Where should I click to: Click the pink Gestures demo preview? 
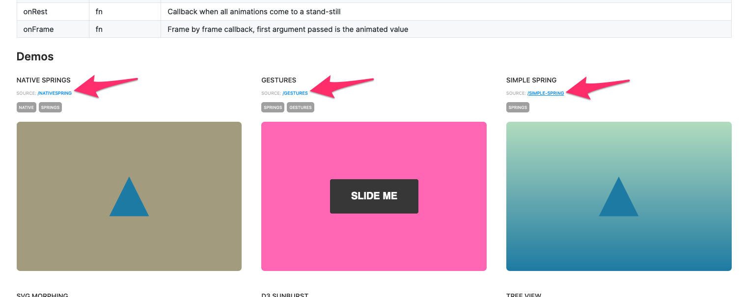[x=374, y=147]
